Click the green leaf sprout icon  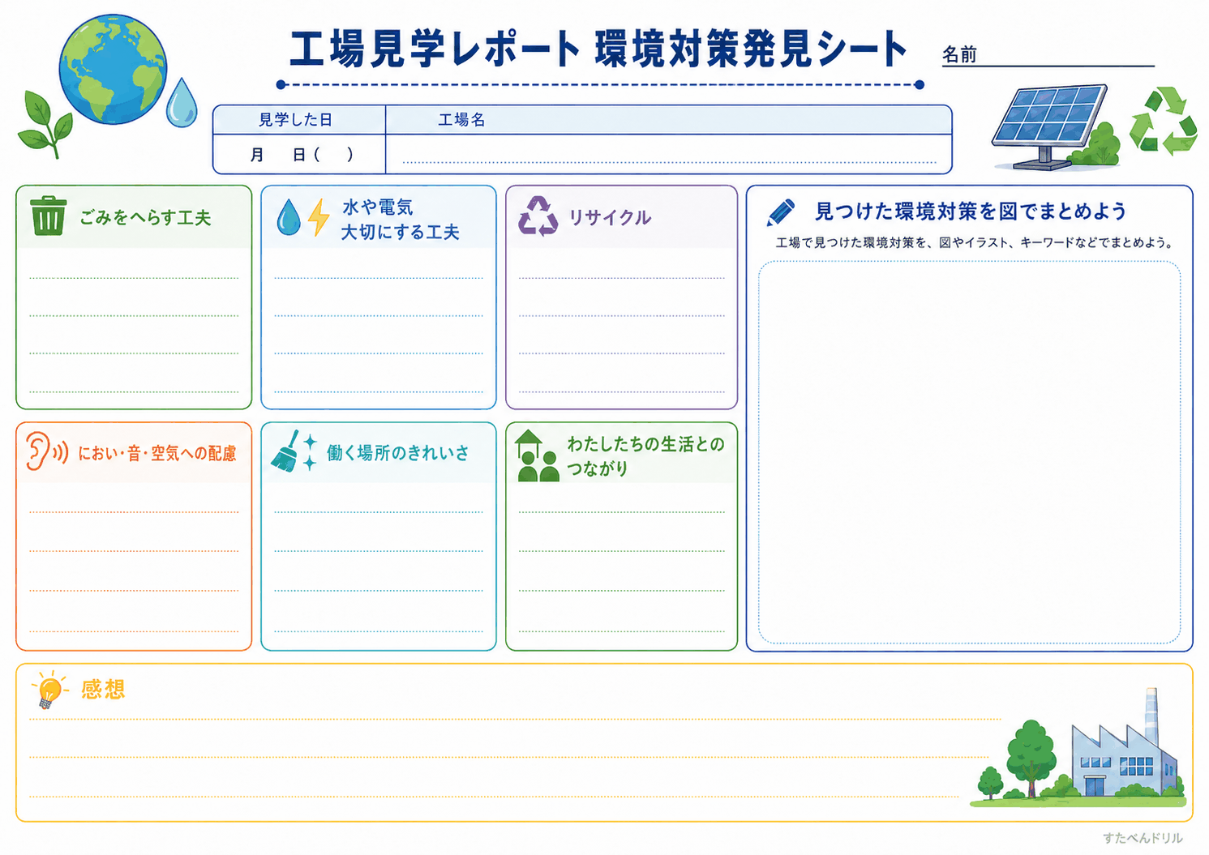click(45, 124)
